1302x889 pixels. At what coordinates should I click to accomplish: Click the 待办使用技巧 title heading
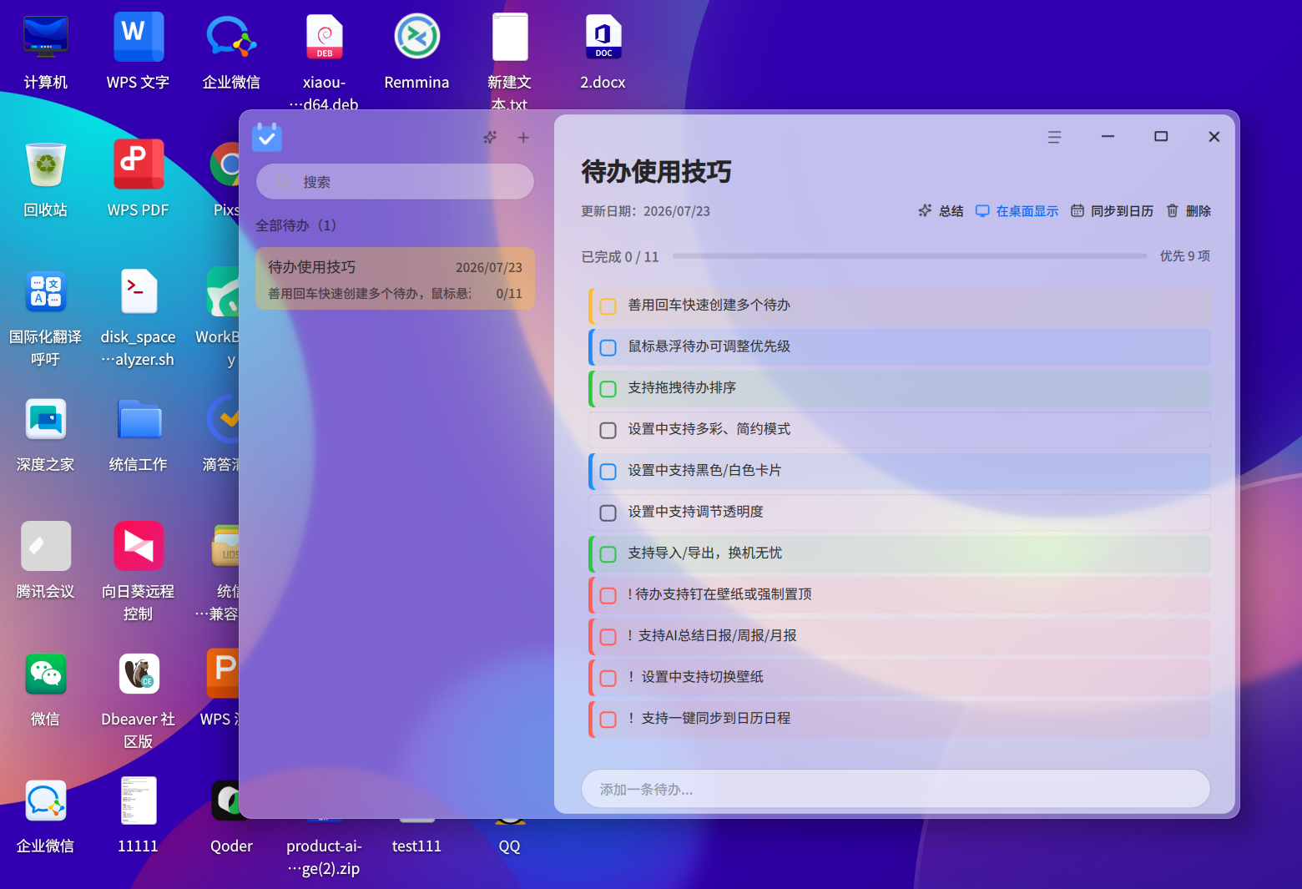656,172
